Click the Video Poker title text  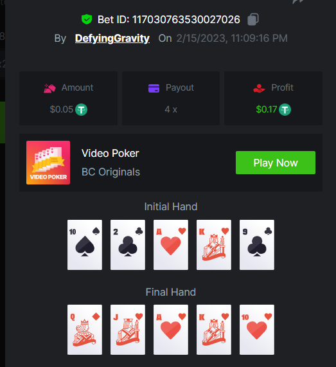(111, 154)
